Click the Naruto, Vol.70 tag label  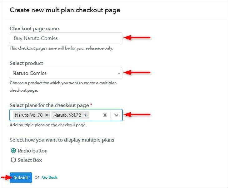29,115
